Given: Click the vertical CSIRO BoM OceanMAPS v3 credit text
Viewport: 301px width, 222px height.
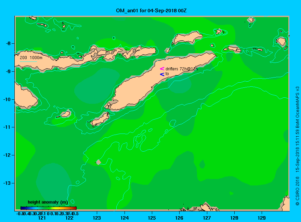Looking at the screenshot, I should [297, 146].
